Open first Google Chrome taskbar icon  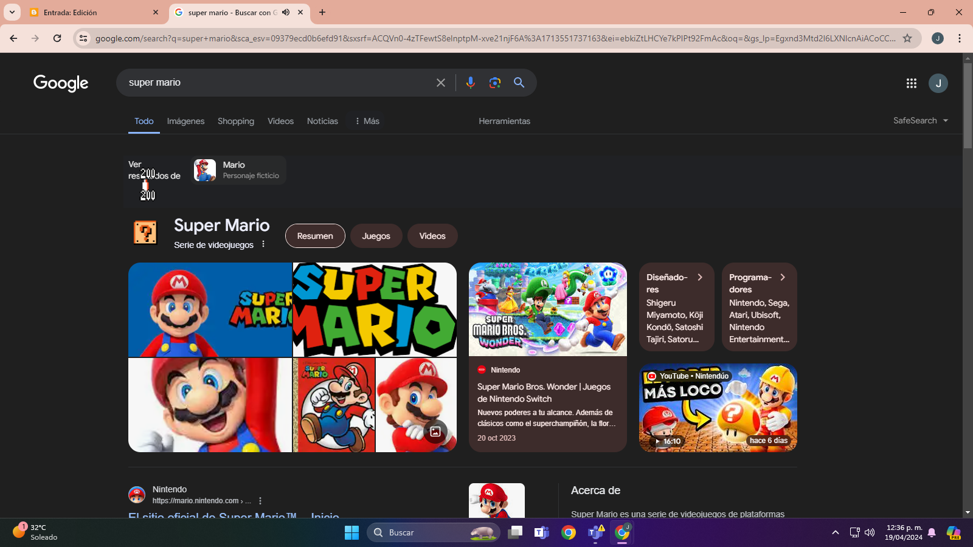coord(569,532)
